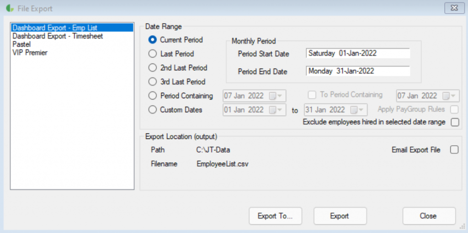This screenshot has width=468, height=233.
Task: Click the C:\JT-Data path text
Action: click(213, 150)
